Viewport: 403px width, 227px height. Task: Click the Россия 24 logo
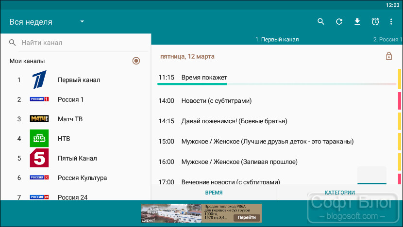[39, 197]
